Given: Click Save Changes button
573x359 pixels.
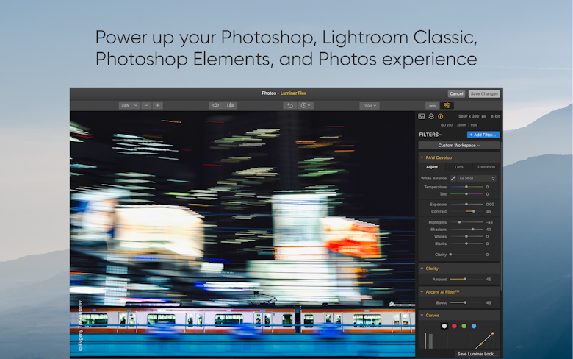Looking at the screenshot, I should [484, 93].
